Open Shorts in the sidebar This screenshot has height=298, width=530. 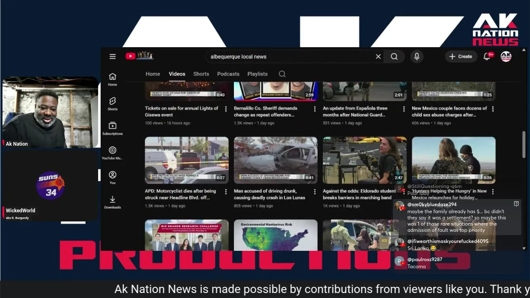coord(113,103)
